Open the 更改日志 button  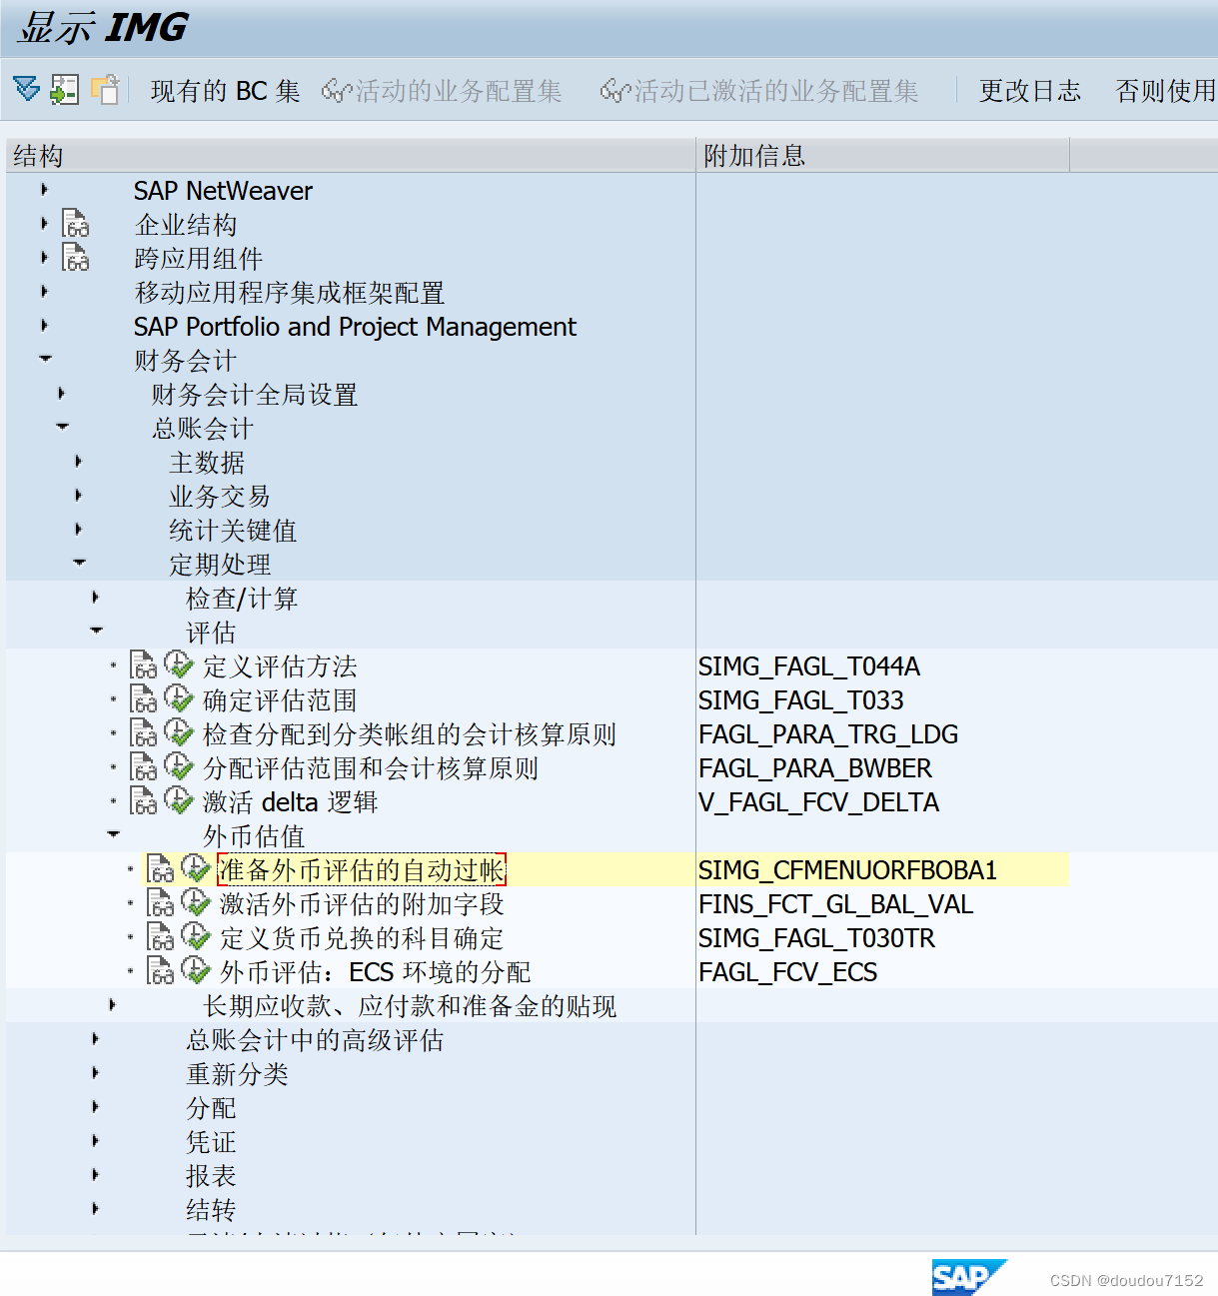click(x=1030, y=91)
